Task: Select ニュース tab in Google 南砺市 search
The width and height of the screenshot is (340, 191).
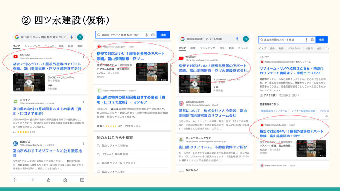Action: pos(243,48)
